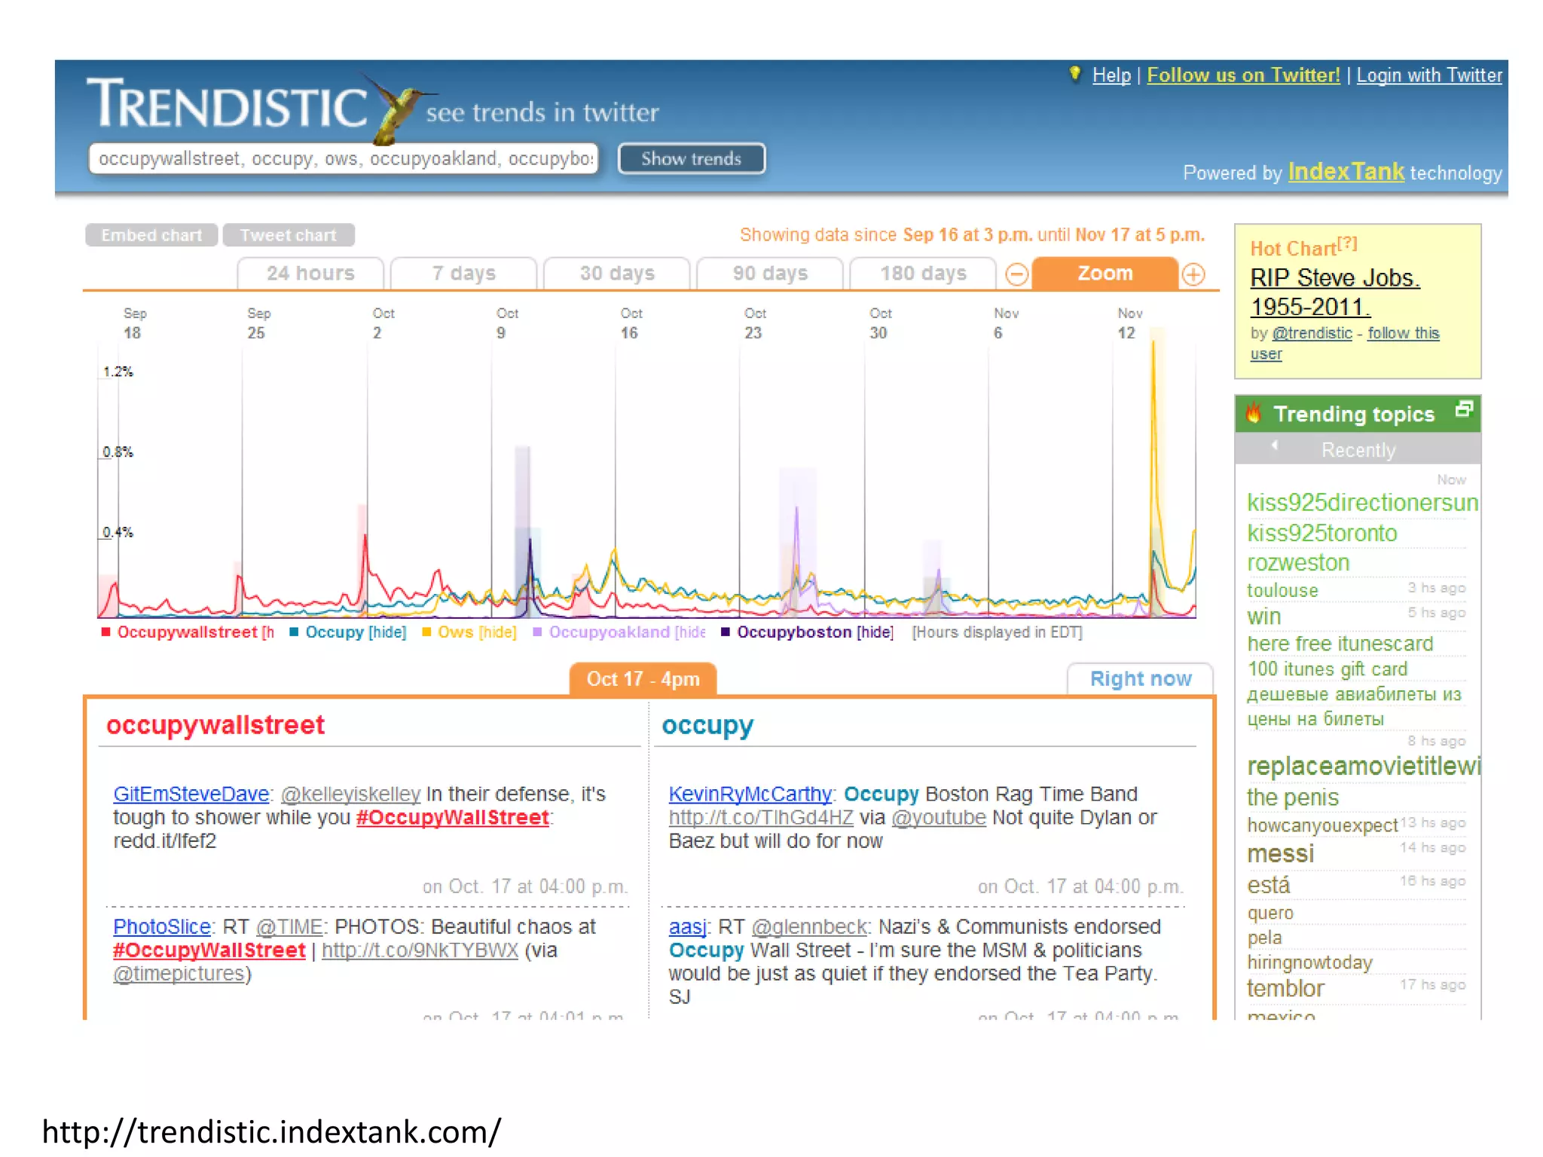Viewport: 1543px width, 1157px height.
Task: Click follow this user link
Action: coord(1403,333)
